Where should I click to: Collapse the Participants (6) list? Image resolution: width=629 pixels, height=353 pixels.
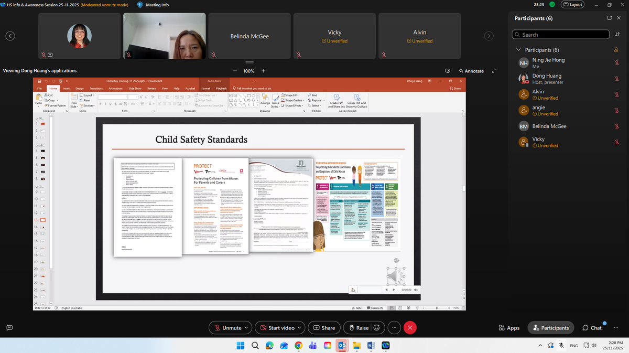518,50
